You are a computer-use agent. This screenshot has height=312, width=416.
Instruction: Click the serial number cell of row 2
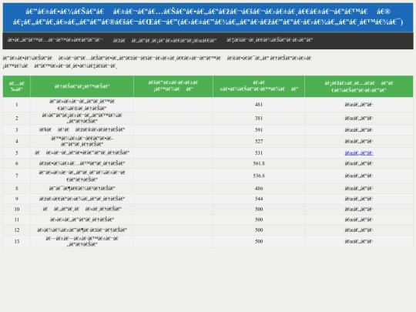click(17, 118)
